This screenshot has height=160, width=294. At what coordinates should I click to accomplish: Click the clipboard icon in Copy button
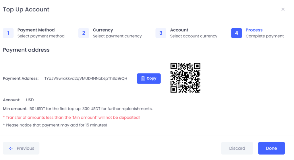143,78
